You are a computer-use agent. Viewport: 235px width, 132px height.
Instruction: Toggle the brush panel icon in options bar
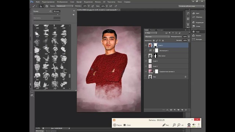coord(47,6)
